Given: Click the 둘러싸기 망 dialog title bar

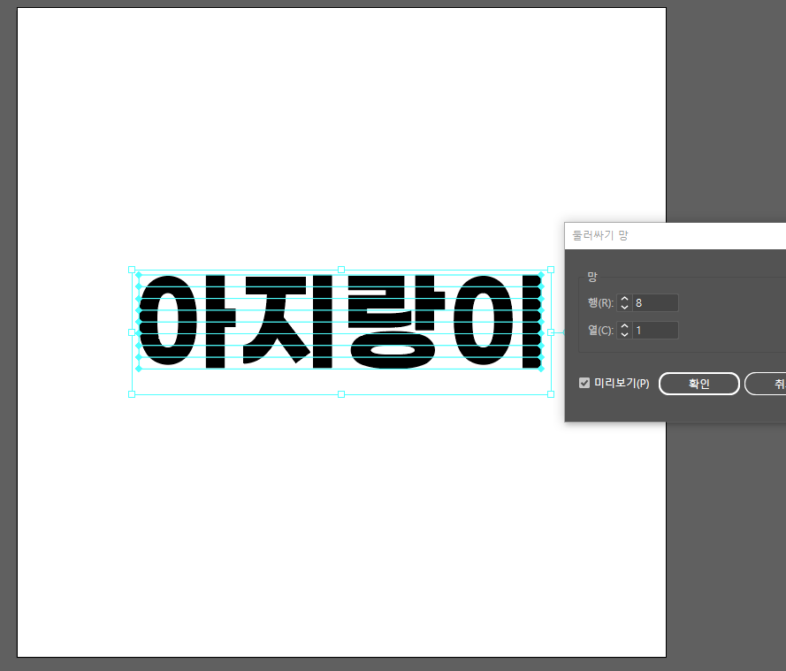Looking at the screenshot, I should pos(675,235).
